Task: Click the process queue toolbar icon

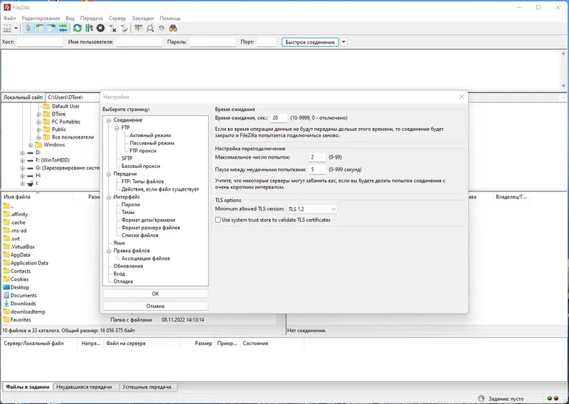Action: point(89,28)
